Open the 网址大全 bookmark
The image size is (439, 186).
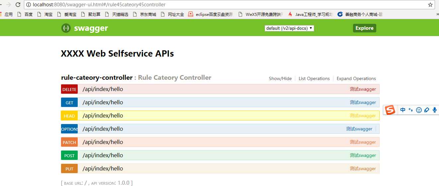pyautogui.click(x=172, y=14)
